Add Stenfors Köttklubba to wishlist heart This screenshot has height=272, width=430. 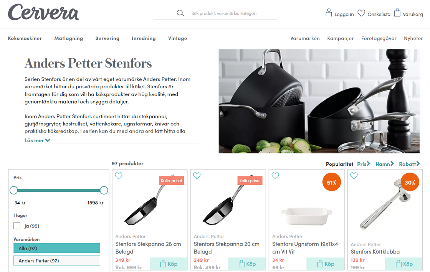[x=354, y=176]
